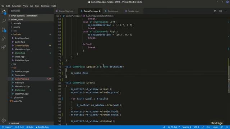Open the File menu
230x129 pixels.
[3, 6]
